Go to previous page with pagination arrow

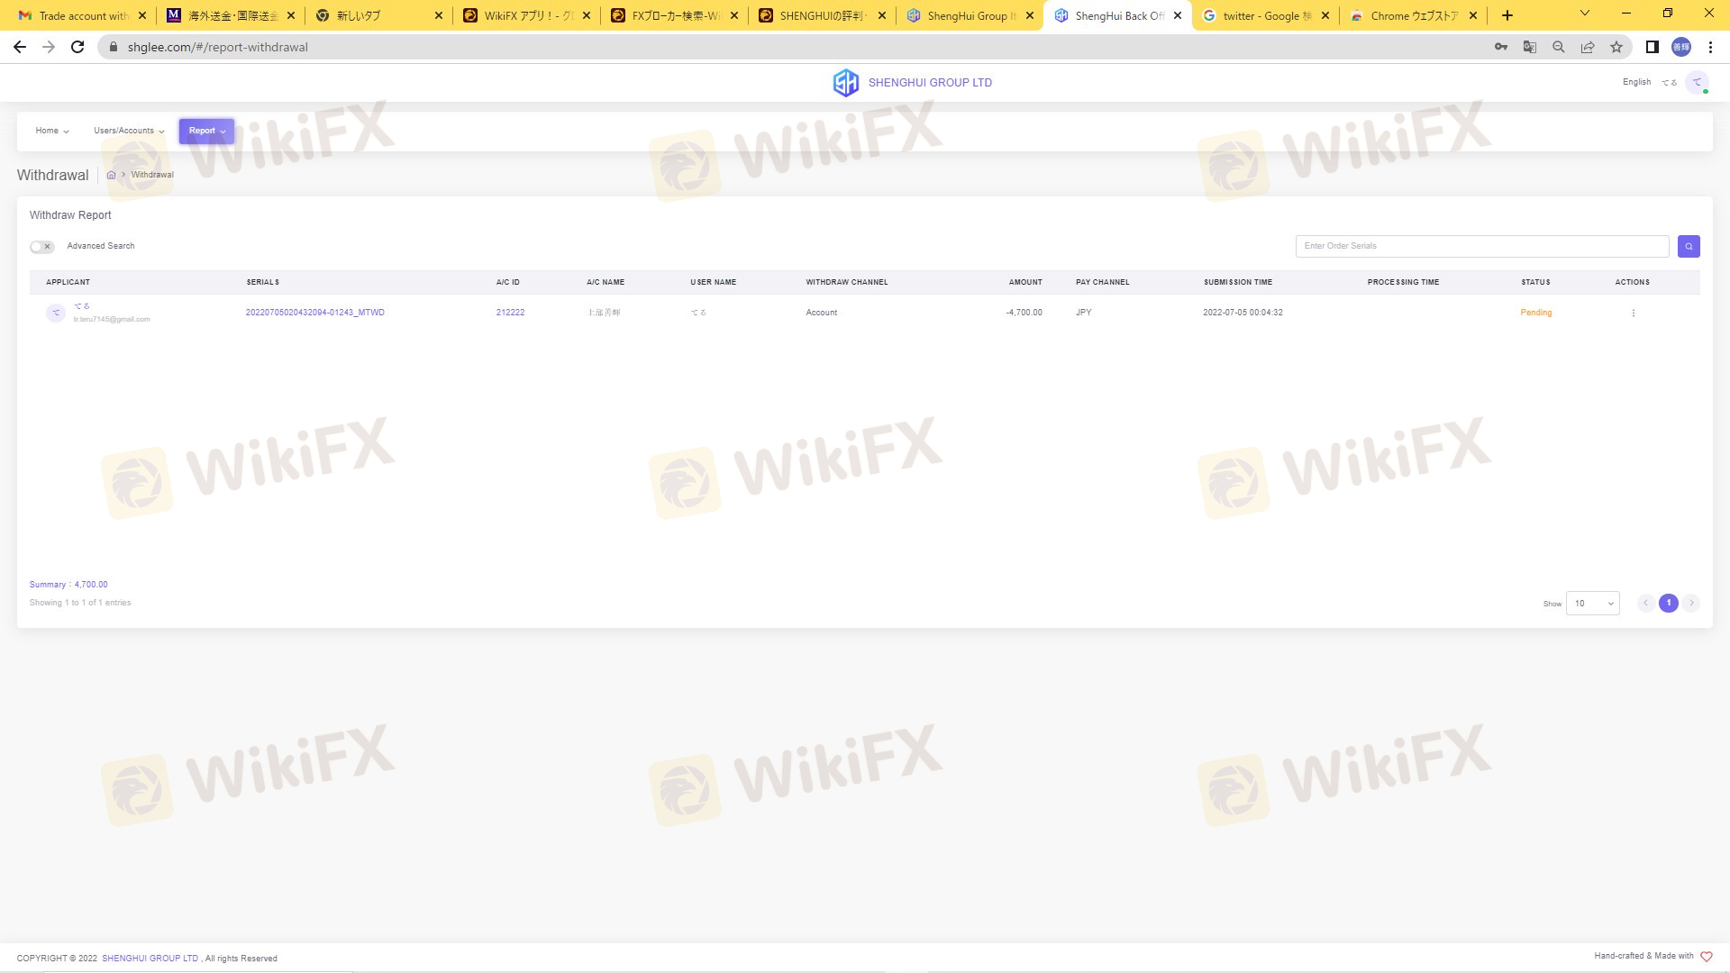1645,603
